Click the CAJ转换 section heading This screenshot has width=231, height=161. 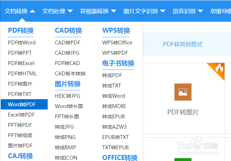(20, 156)
